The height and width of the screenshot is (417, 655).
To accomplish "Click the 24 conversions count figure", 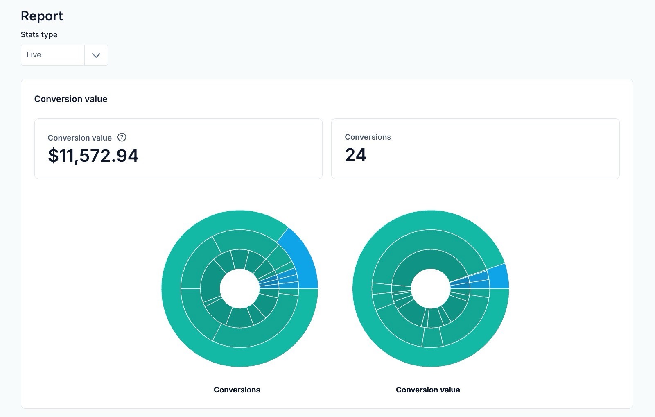I will 355,155.
